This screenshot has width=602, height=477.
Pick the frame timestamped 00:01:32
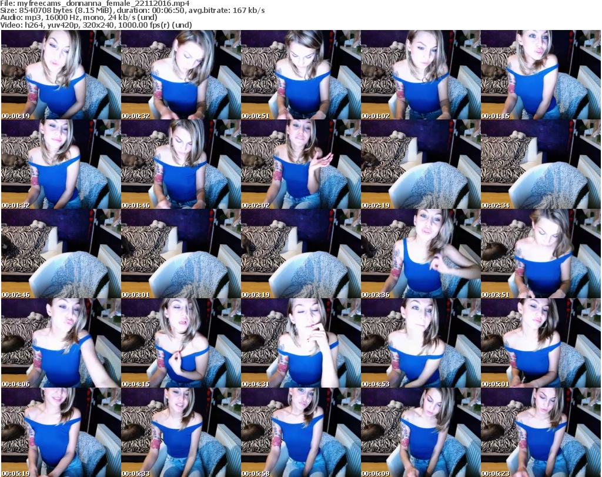[61, 164]
